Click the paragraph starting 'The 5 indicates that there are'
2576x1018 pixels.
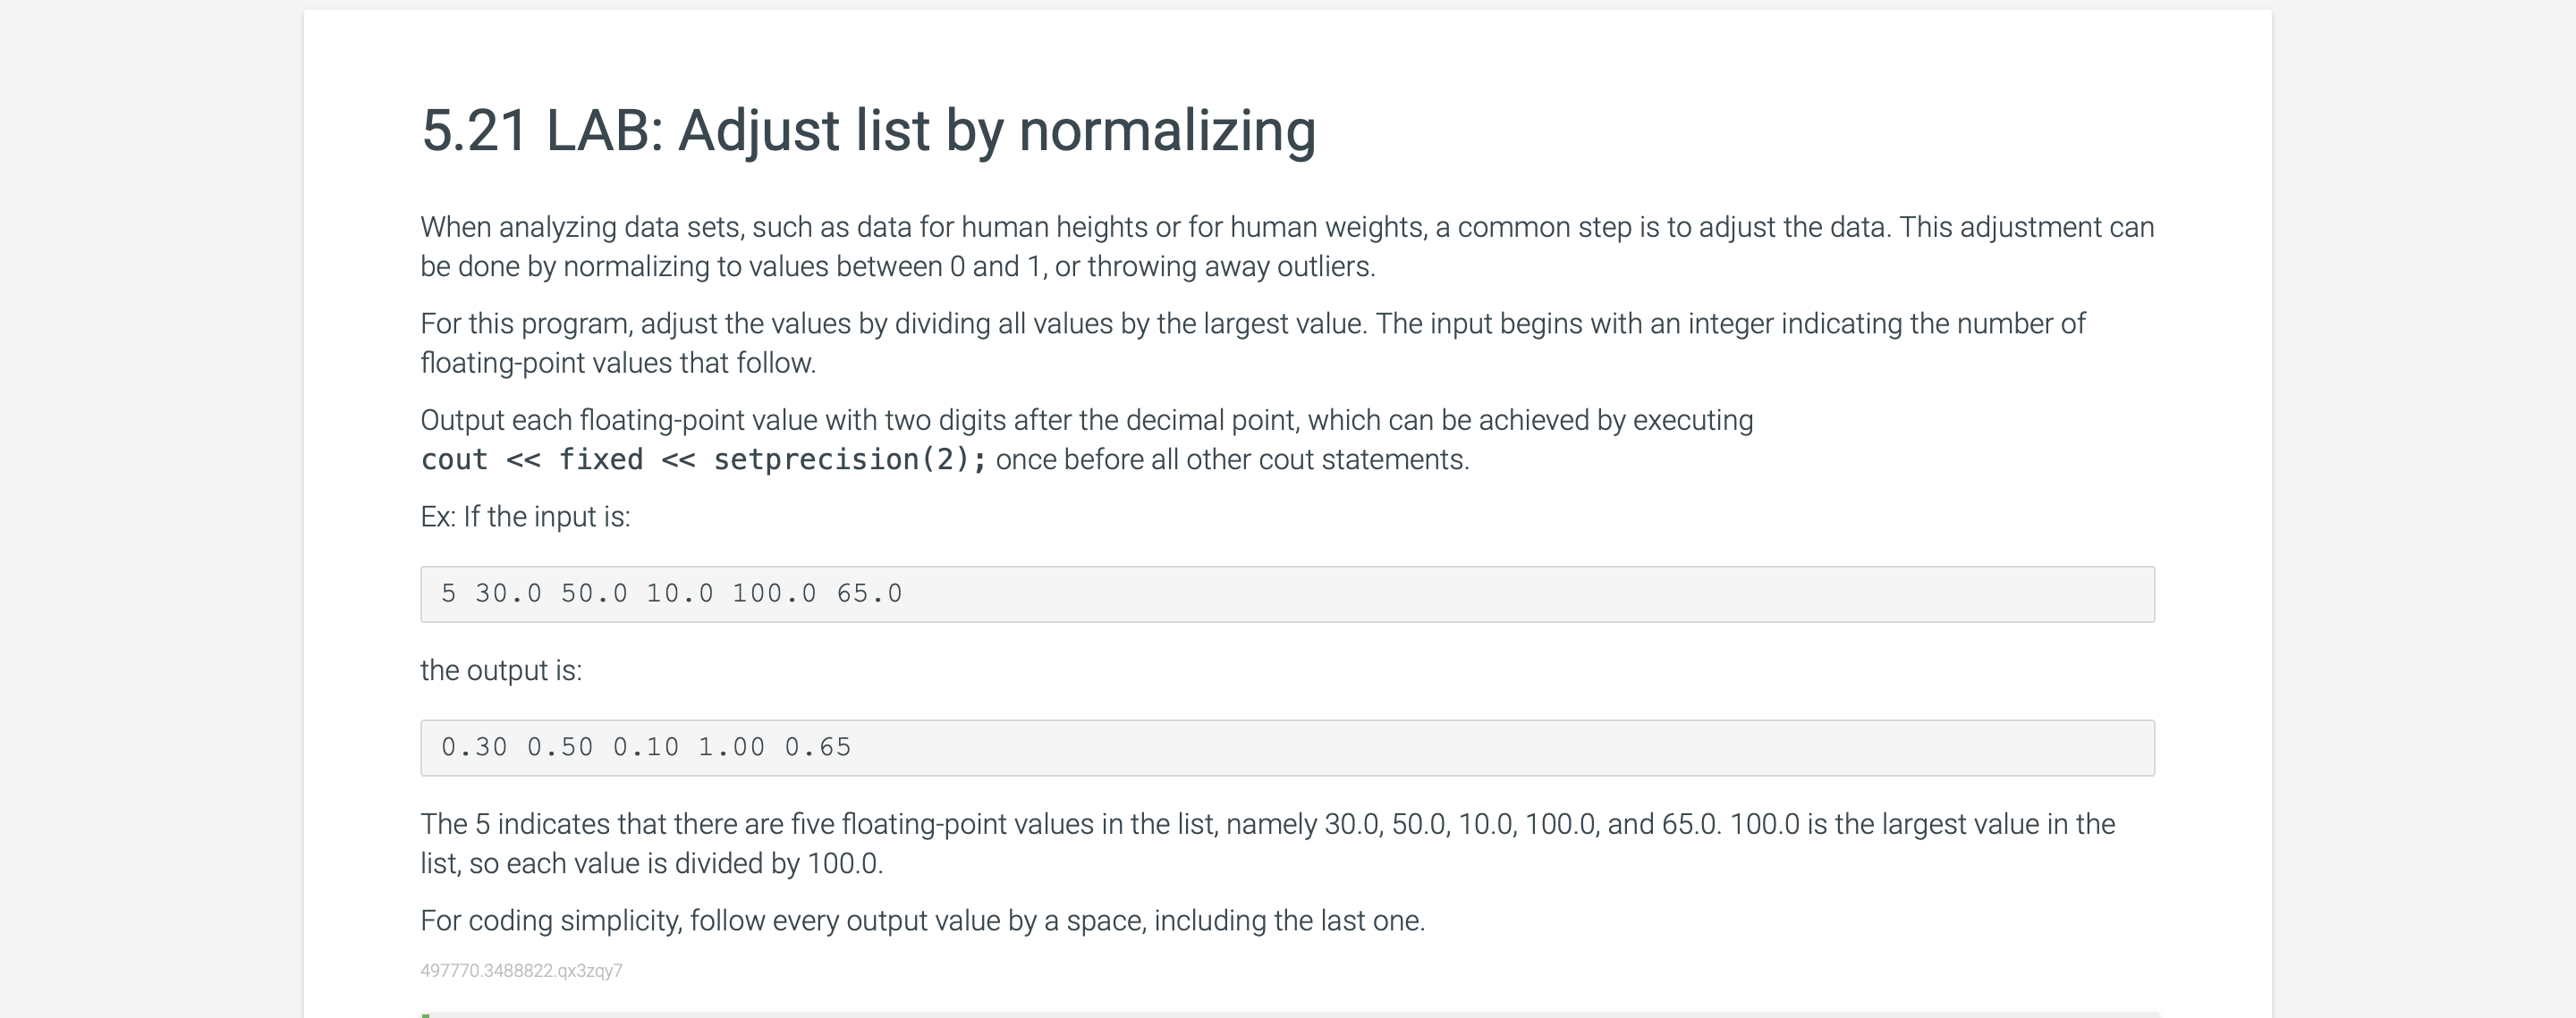[1268, 843]
